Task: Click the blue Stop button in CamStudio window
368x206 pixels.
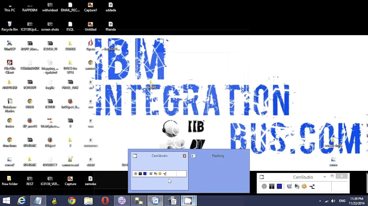Action: [279, 186]
